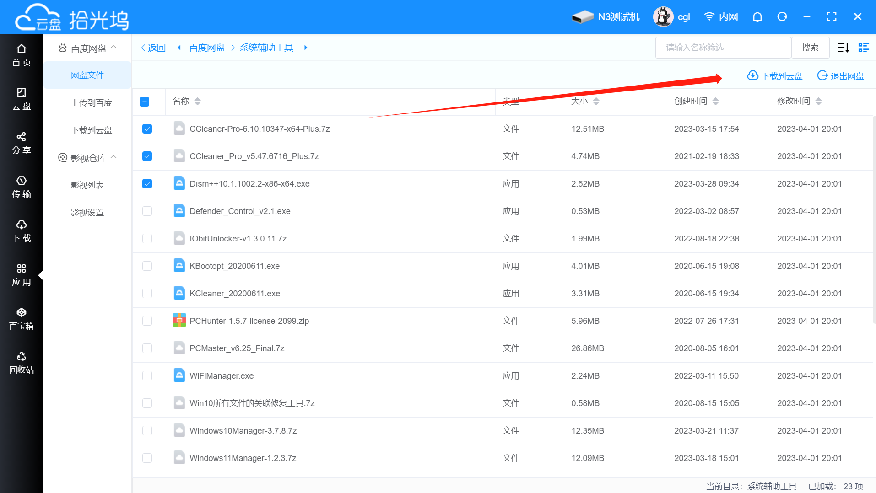Click the name filter input field
The width and height of the screenshot is (876, 493).
point(723,48)
